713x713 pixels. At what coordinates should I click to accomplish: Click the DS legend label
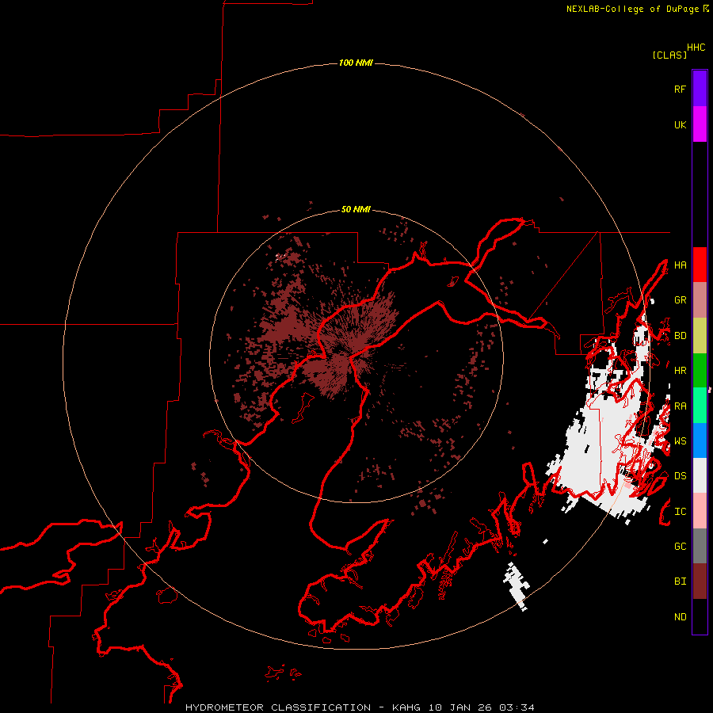click(680, 475)
